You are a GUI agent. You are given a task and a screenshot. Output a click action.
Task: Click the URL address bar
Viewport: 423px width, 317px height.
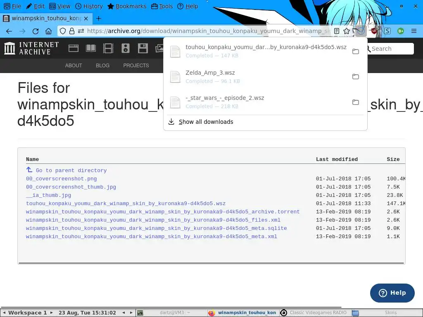(208, 31)
